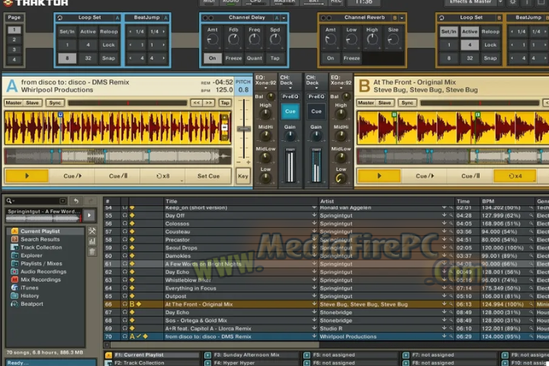
Task: Enable Snap in Loop Set A
Action: [x=108, y=58]
